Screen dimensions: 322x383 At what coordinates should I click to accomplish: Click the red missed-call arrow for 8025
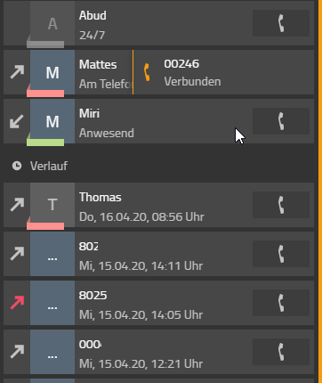(x=17, y=303)
